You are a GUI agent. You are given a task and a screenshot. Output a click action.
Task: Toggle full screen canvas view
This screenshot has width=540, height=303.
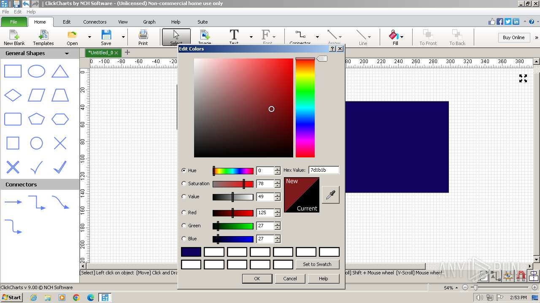(x=523, y=78)
